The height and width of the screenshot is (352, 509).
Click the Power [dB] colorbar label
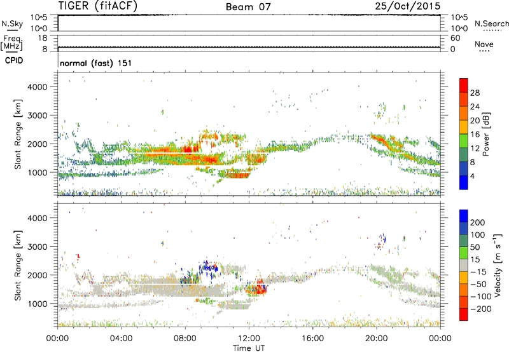coord(485,134)
